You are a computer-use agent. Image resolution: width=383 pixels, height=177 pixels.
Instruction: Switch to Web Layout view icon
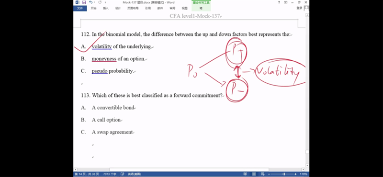[x=263, y=174]
